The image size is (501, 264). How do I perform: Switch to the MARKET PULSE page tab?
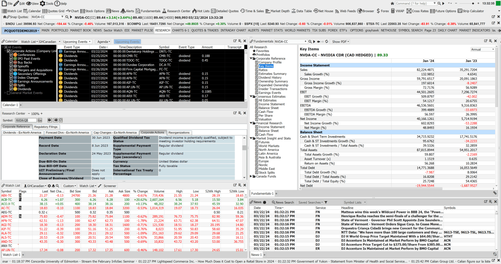pos(143,30)
